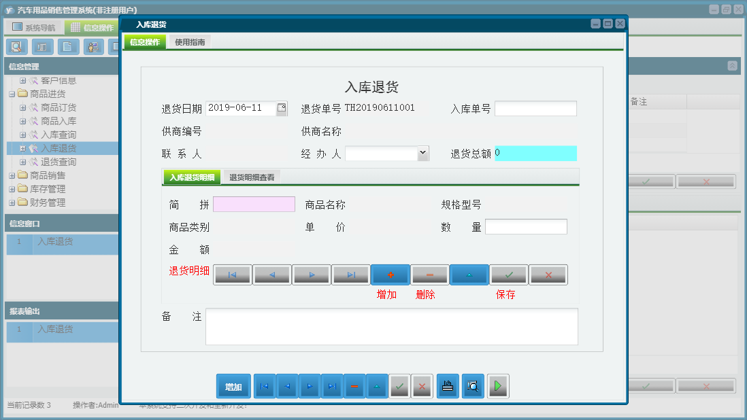This screenshot has width=747, height=420.
Task: Expand the 入库查询 tree node
Action: (22, 135)
